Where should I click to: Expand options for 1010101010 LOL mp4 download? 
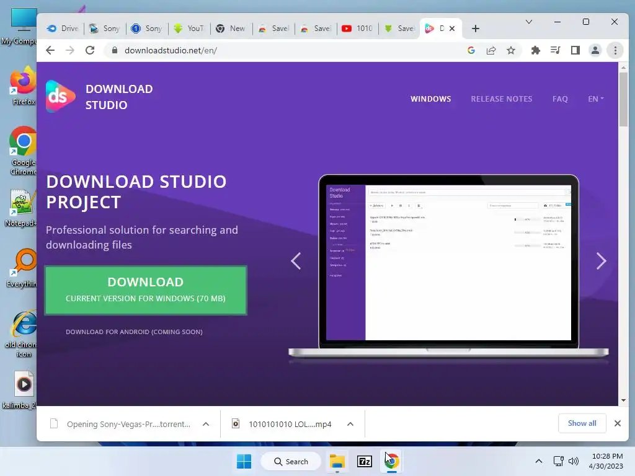(350, 424)
